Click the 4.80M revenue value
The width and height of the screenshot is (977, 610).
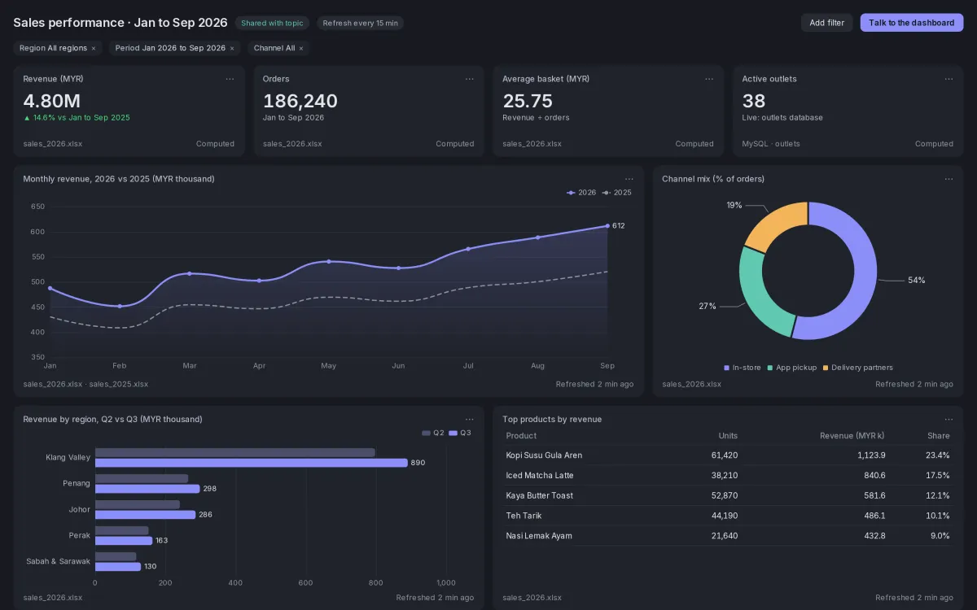[x=51, y=101]
